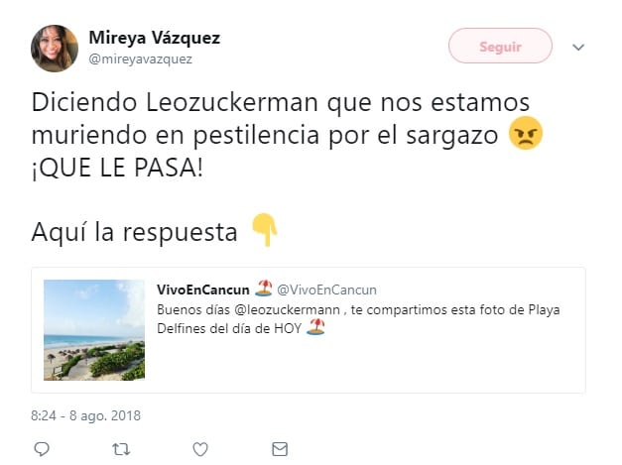Click the retweet arrows icon

(121, 449)
